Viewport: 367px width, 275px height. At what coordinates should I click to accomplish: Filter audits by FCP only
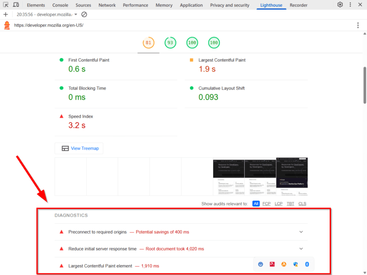click(266, 203)
